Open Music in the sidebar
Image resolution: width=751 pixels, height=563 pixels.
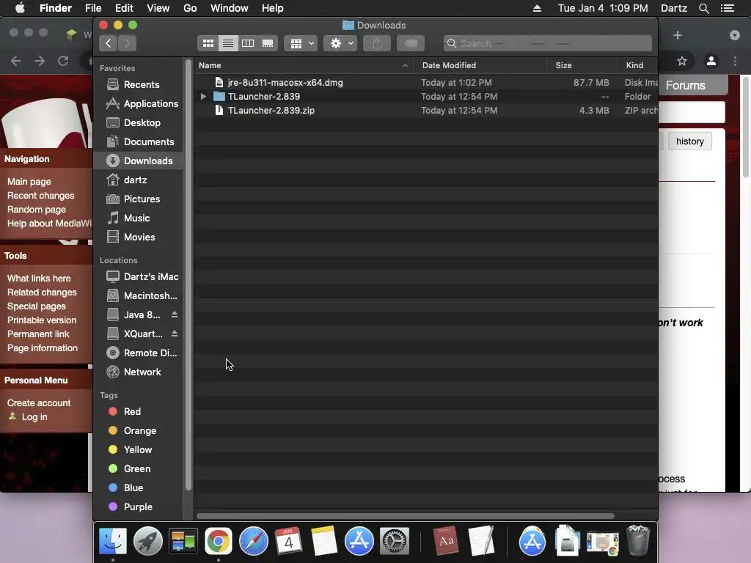pos(138,218)
